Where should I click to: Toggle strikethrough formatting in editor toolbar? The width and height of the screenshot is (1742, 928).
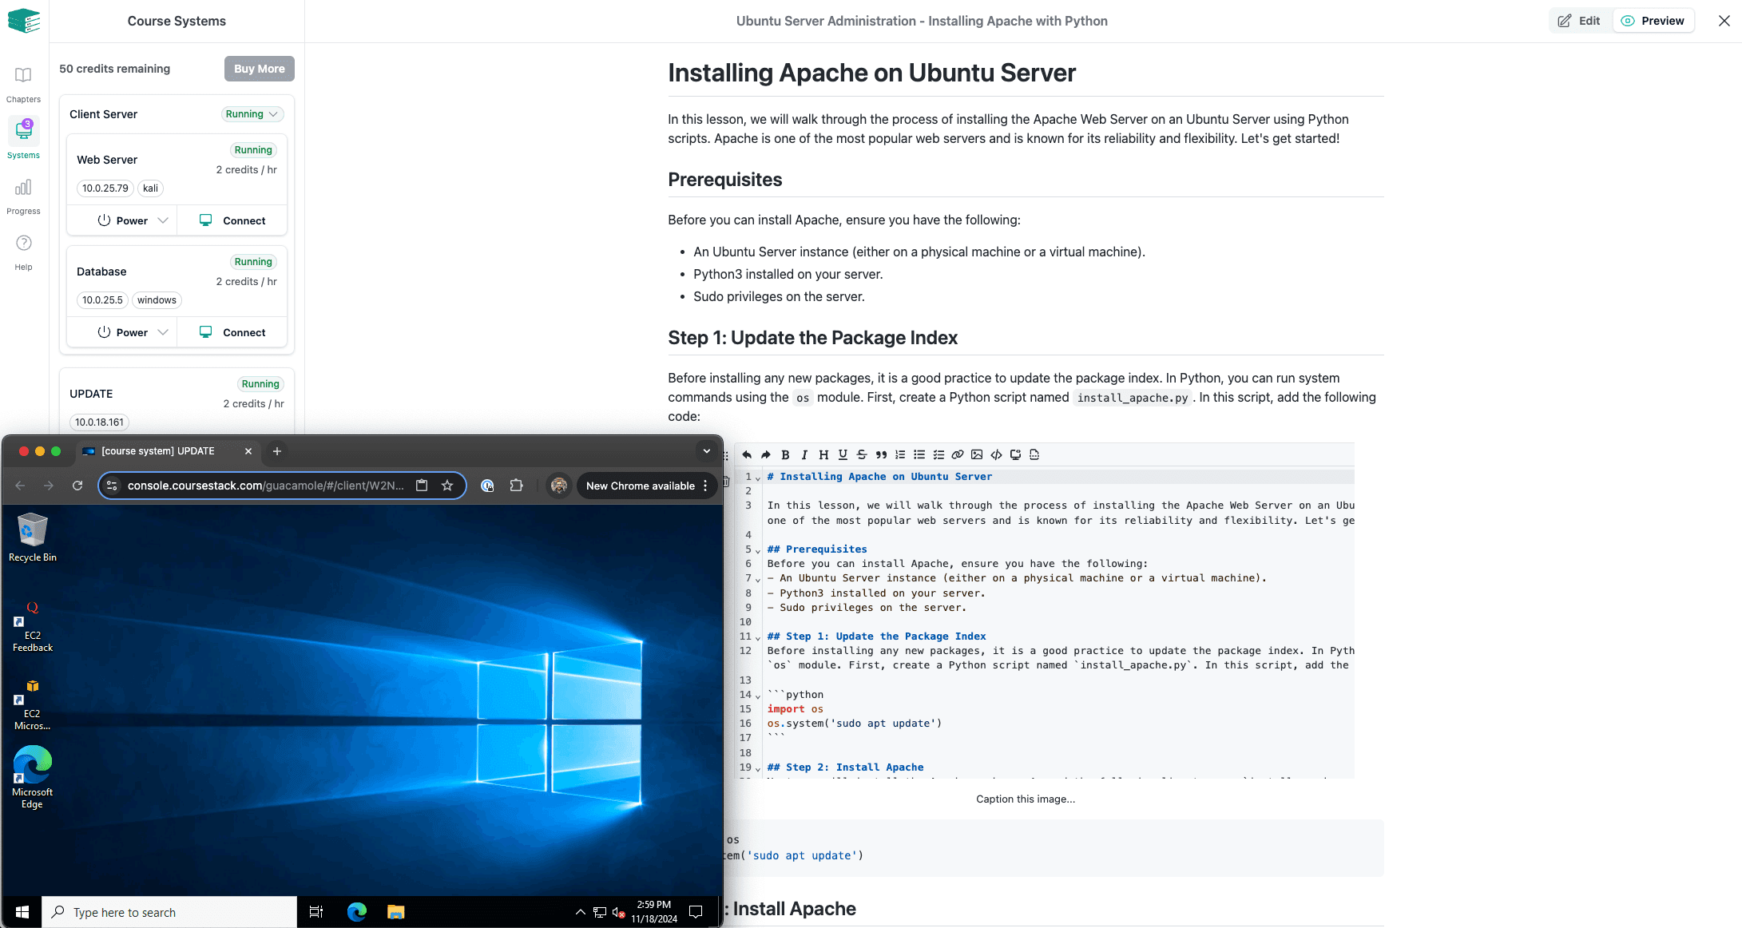point(862,454)
